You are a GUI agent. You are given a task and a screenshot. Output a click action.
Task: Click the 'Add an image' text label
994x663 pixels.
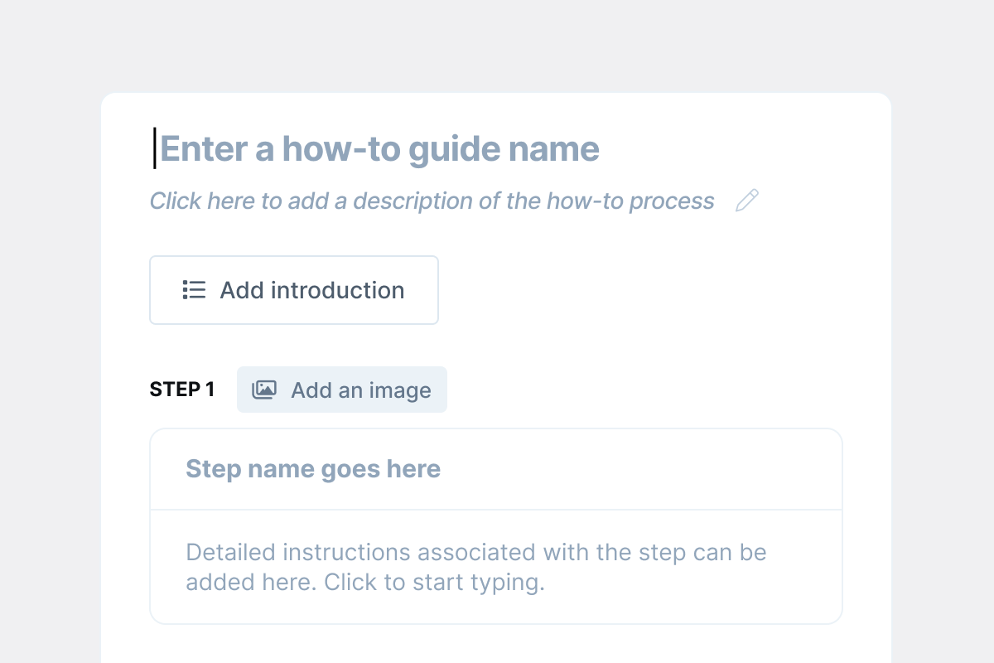tap(361, 390)
